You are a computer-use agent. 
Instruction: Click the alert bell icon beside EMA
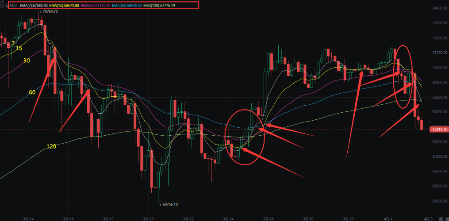click(x=8, y=5)
